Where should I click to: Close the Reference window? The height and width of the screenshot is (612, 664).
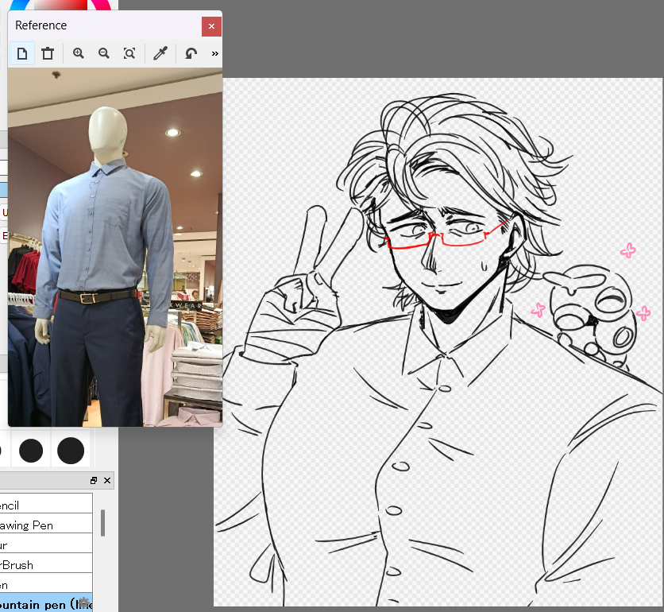click(210, 26)
